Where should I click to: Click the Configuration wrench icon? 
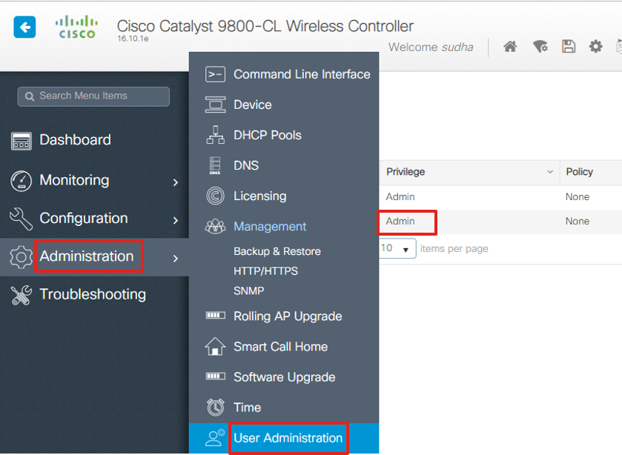[x=21, y=219]
